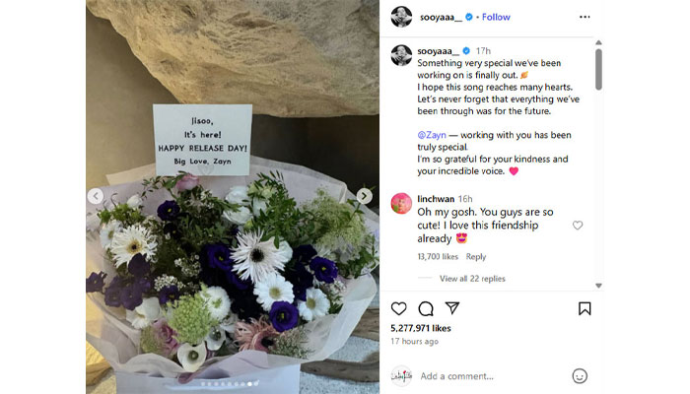Like the post with the heart icon

click(398, 308)
